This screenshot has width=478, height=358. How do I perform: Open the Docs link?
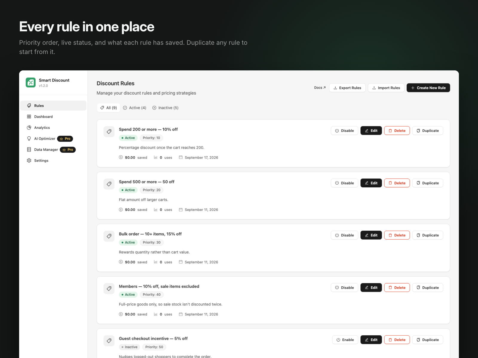(320, 88)
